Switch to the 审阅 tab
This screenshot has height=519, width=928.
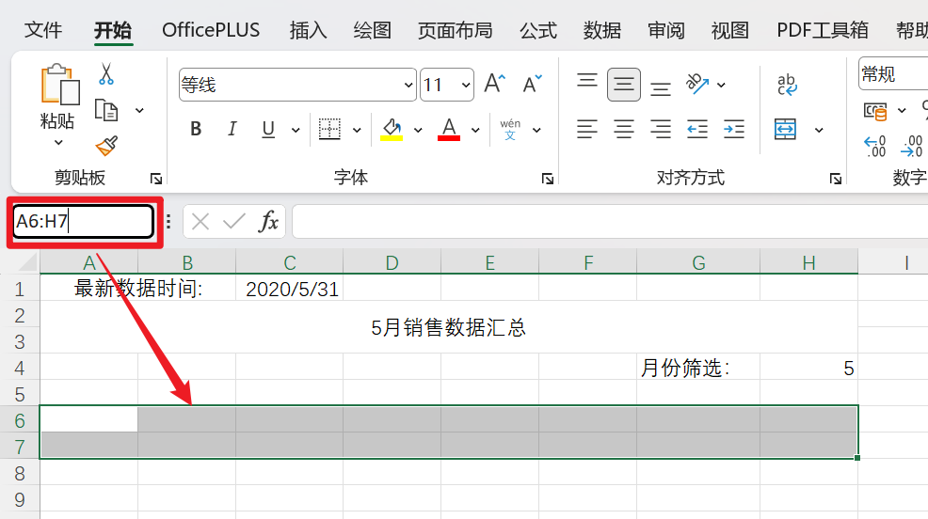(666, 30)
